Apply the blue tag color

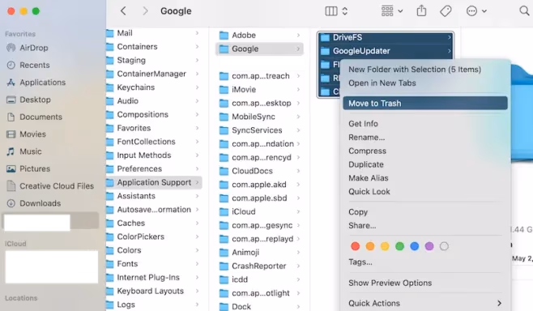tap(415, 246)
